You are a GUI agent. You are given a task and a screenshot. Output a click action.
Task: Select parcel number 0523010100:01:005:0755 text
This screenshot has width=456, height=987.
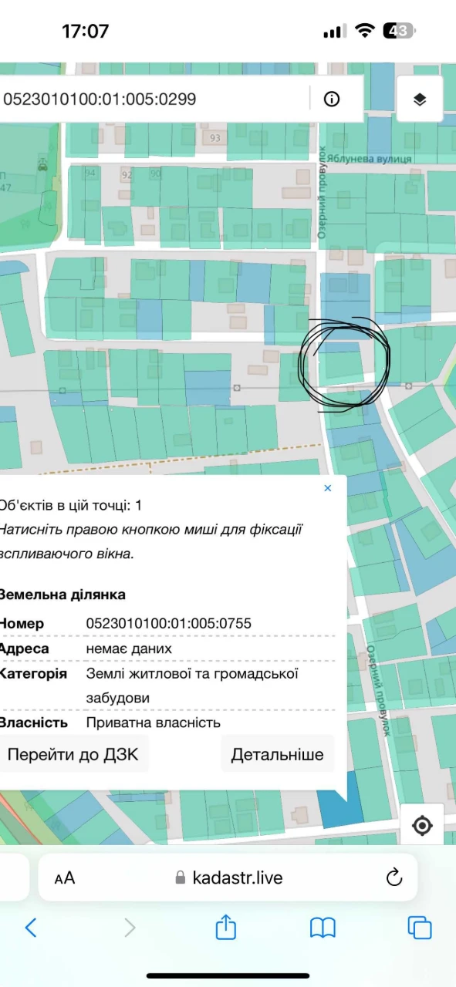169,623
